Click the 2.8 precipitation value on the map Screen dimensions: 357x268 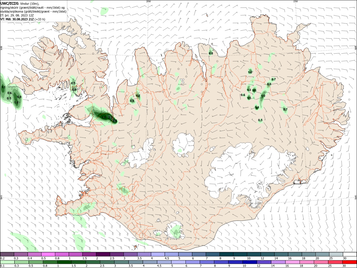115,121
